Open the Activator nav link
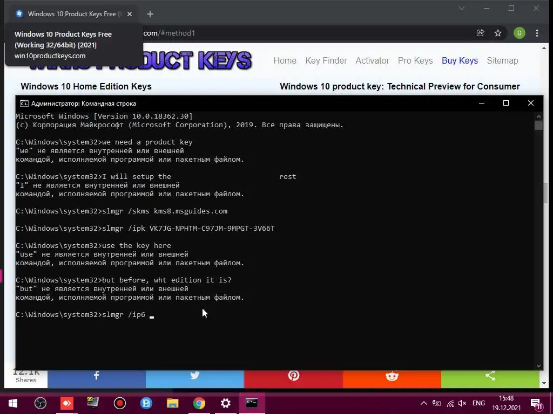The image size is (553, 414). (x=373, y=60)
